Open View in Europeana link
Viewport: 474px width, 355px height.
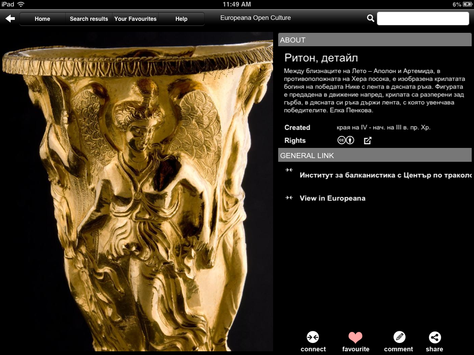pos(332,198)
